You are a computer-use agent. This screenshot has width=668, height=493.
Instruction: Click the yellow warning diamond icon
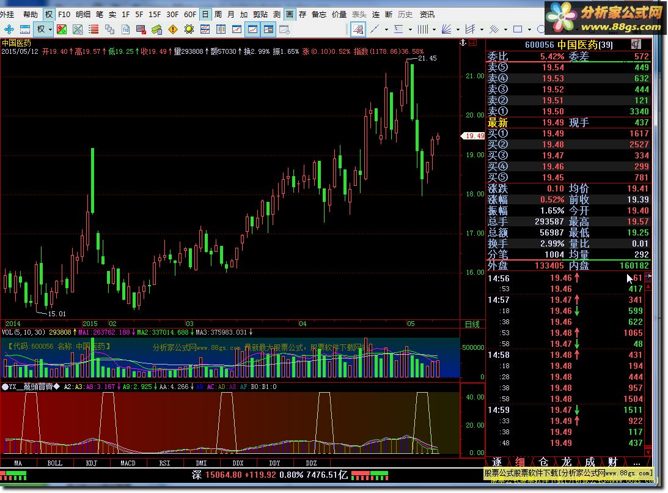pos(173,29)
